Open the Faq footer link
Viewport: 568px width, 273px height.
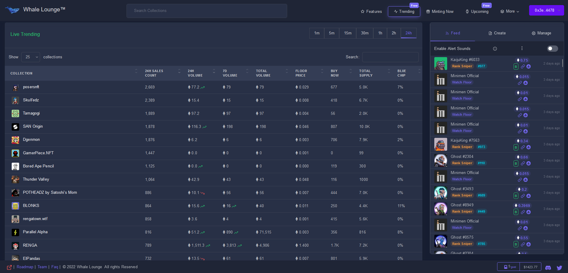point(55,267)
